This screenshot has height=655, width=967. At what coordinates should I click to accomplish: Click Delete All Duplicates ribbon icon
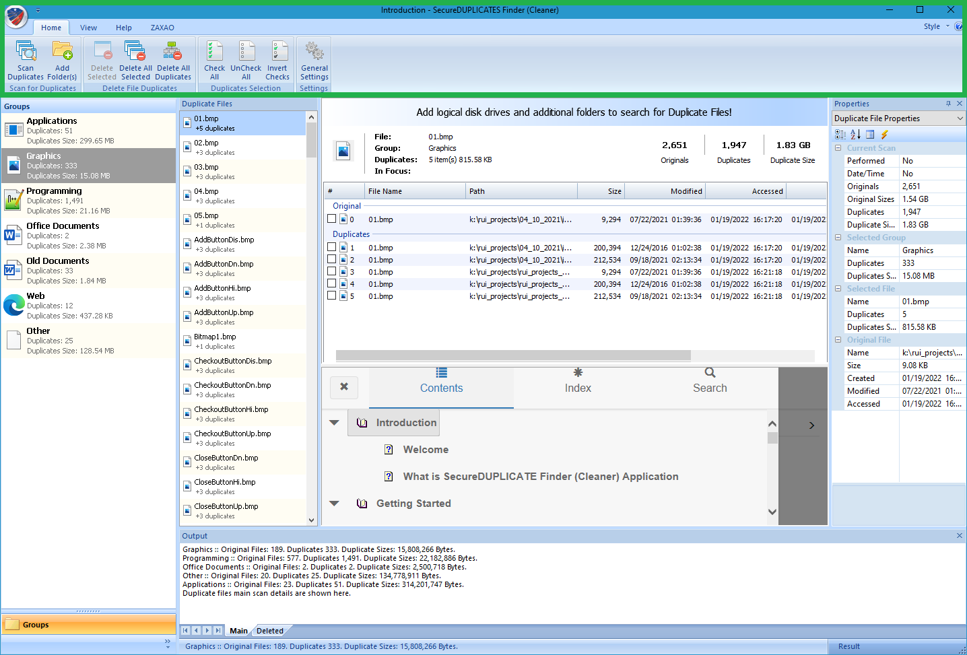click(173, 61)
